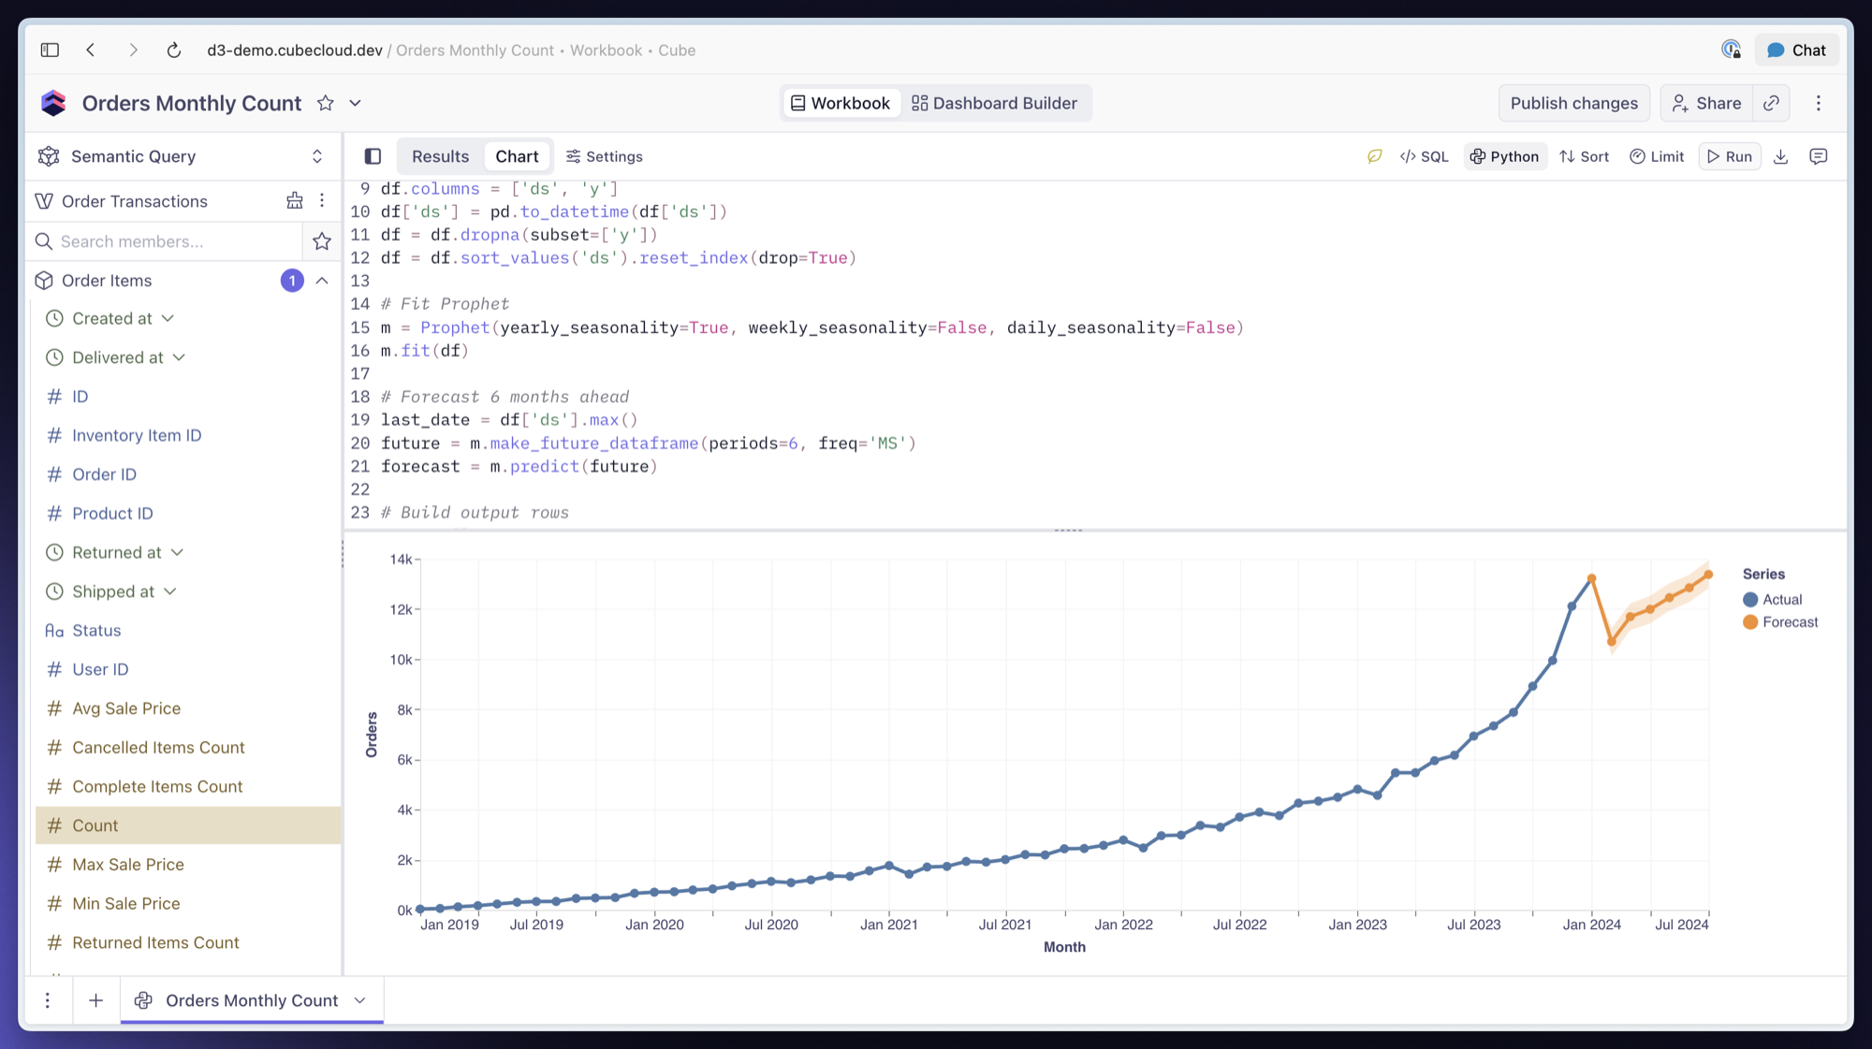Open chart Settings

[x=605, y=156]
